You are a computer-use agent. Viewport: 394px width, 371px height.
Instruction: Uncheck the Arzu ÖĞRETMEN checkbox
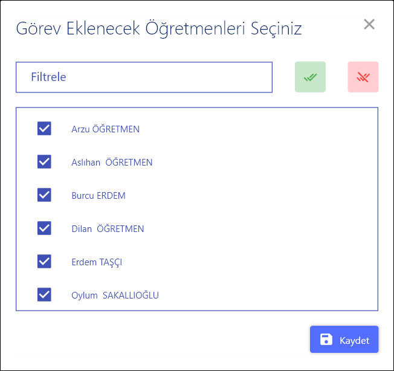[x=44, y=129]
